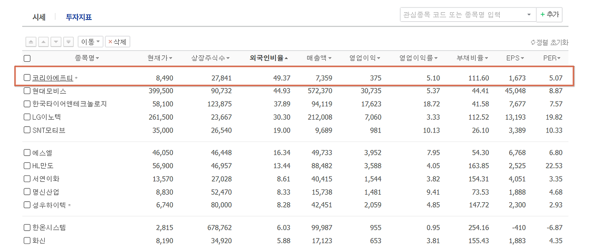The image size is (608, 245).
Task: Select LG이노텍 매출액 value 212,008
Action: pos(320,117)
